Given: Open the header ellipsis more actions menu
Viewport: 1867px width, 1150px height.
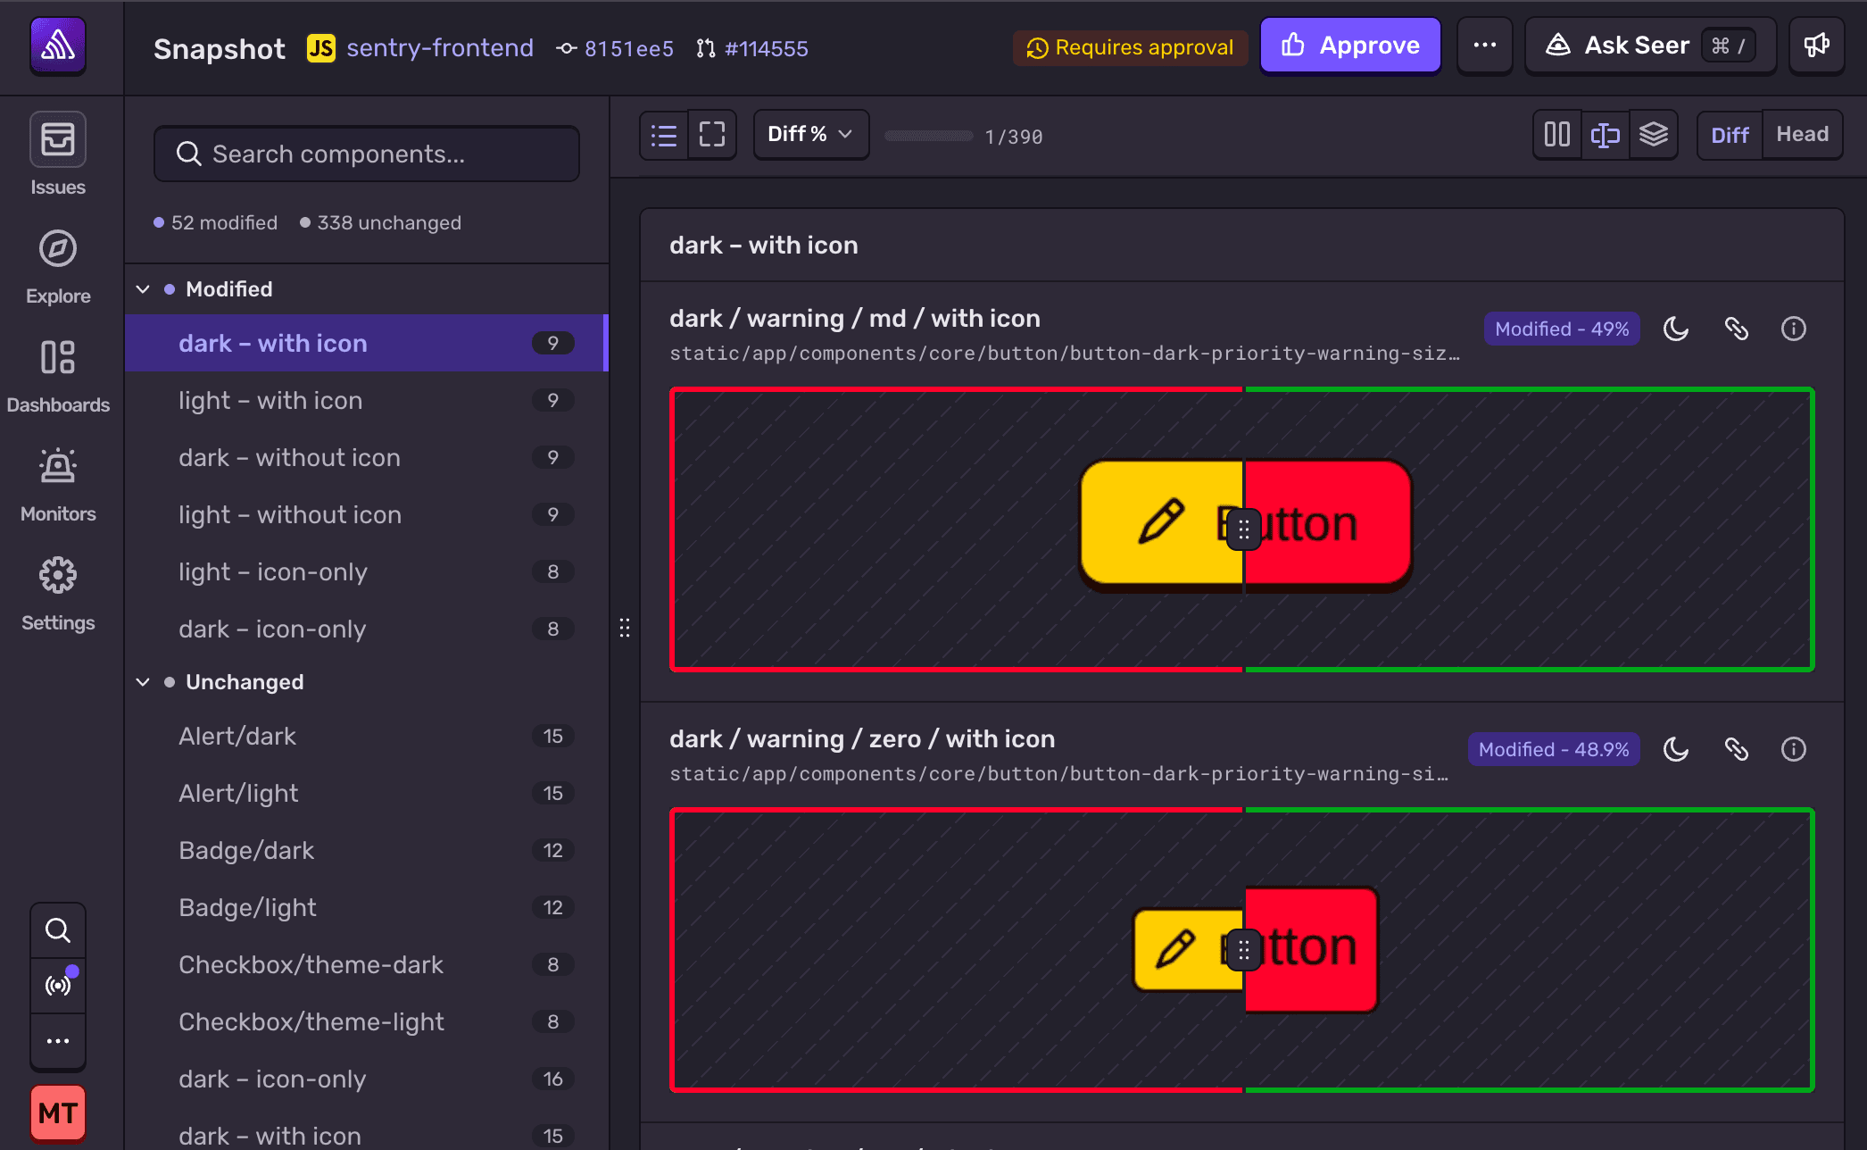Looking at the screenshot, I should click(1484, 46).
